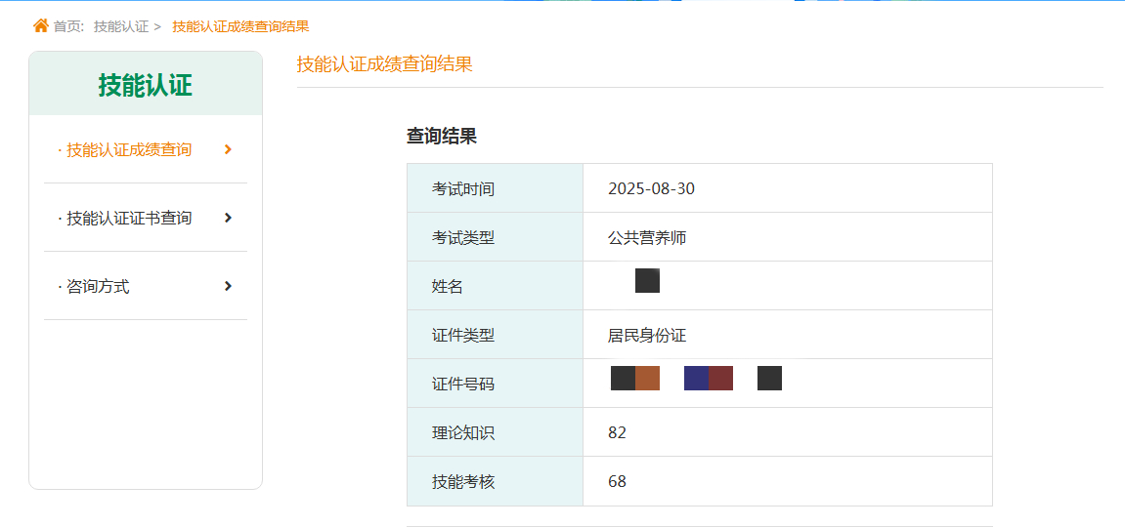The width and height of the screenshot is (1125, 527).
Task: Open 技能认证证书查询 sidebar item
Action: [128, 218]
